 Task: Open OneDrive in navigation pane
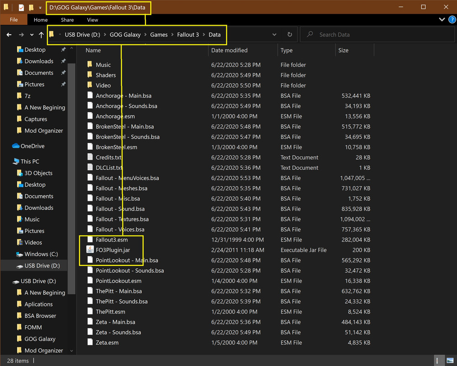(32, 146)
